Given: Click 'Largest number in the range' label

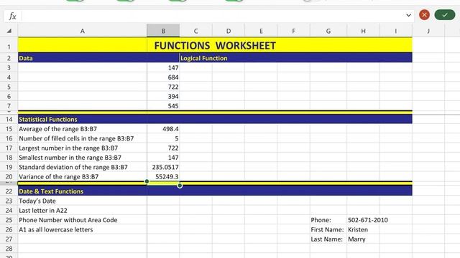Looking at the screenshot, I should pyautogui.click(x=68, y=148).
